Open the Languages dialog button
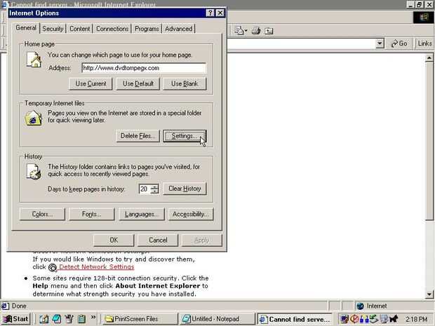Viewport: 435px width, 326px height. (x=142, y=215)
